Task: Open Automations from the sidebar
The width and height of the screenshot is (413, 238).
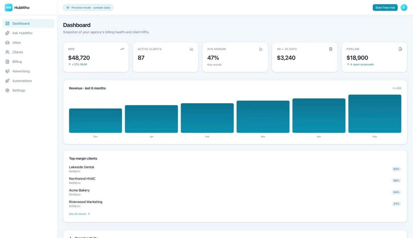Action: (x=28, y=81)
